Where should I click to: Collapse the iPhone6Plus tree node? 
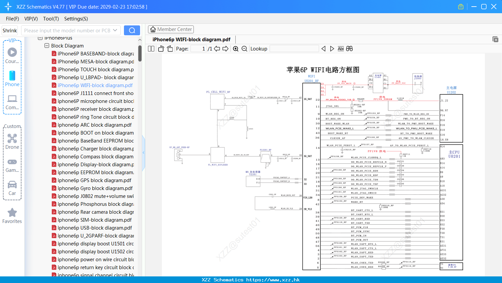point(40,38)
